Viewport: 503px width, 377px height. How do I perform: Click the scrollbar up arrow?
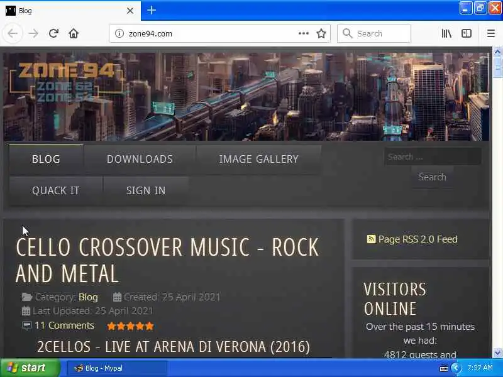(497, 52)
